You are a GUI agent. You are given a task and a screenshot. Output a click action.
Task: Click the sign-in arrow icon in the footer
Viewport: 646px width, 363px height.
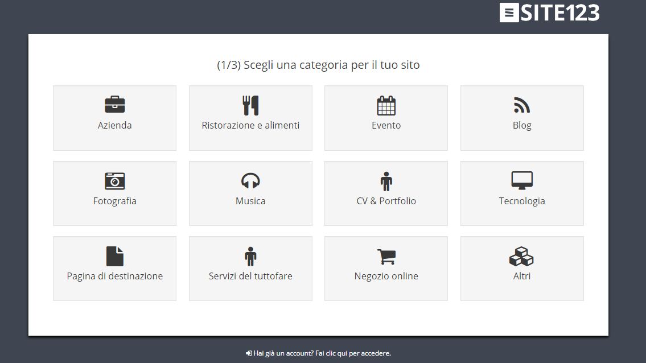(x=249, y=353)
